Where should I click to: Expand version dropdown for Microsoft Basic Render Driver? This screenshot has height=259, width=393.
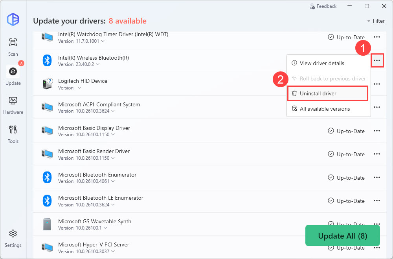tap(113, 158)
